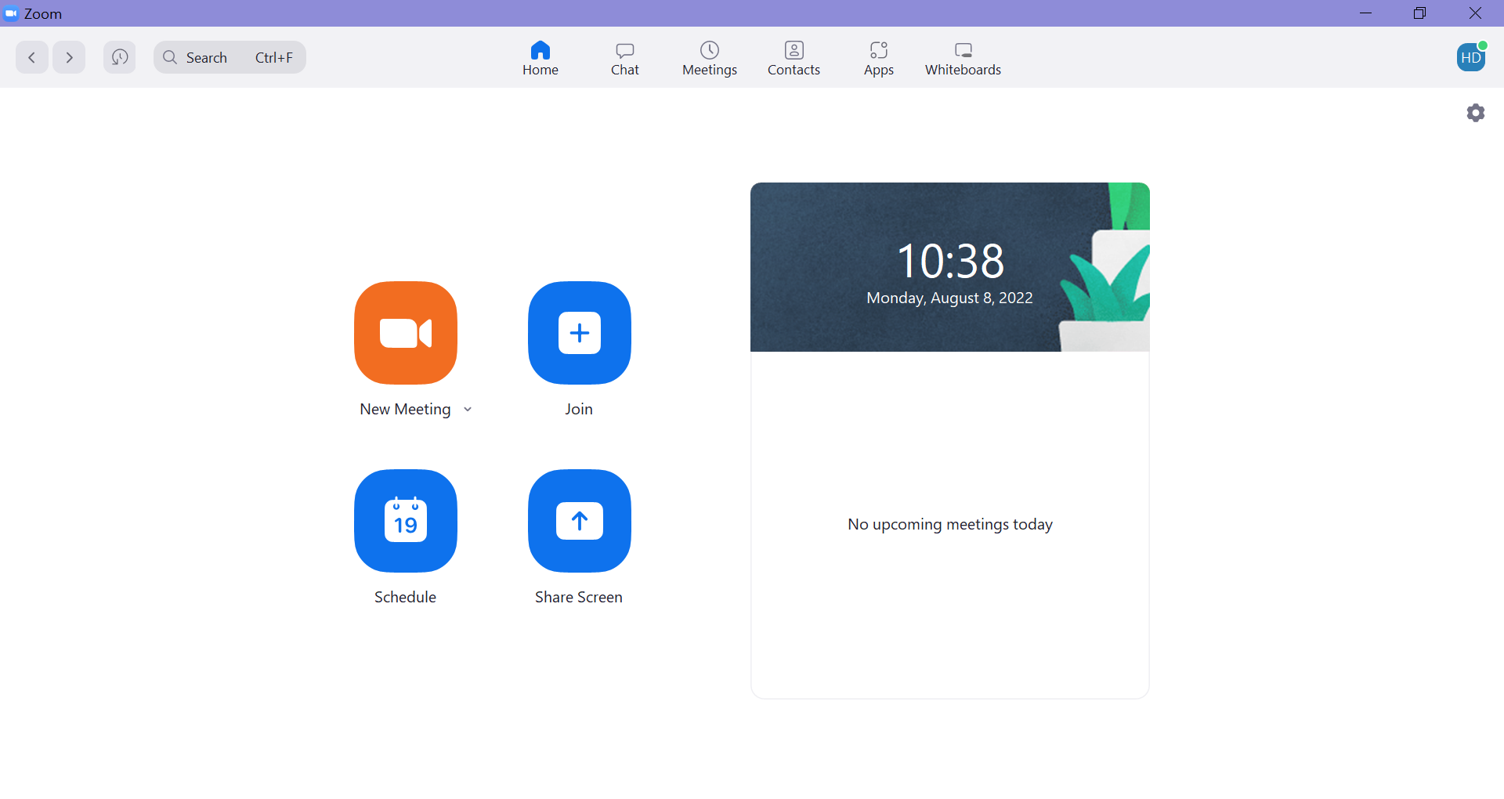The width and height of the screenshot is (1504, 799).
Task: Minimize the Zoom window
Action: pos(1366,13)
